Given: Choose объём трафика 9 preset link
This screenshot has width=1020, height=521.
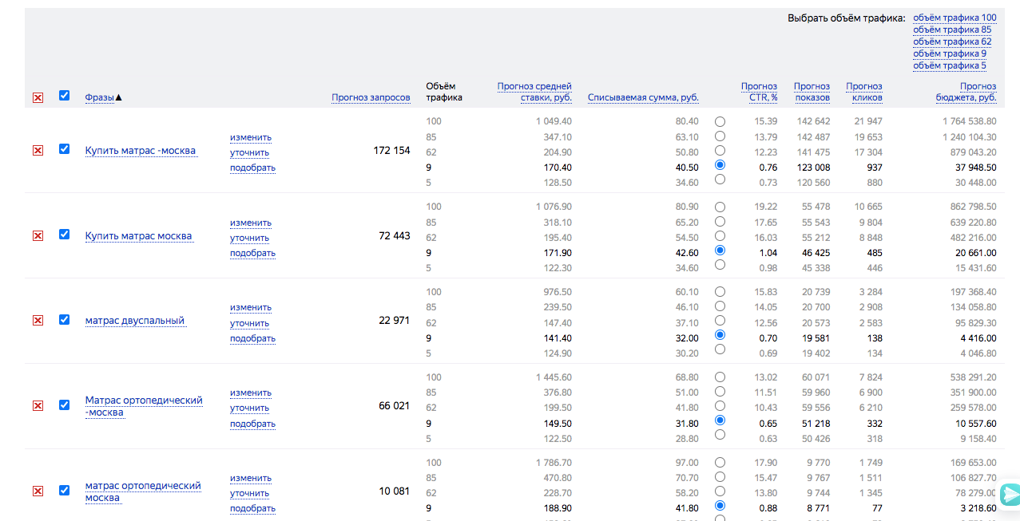Looking at the screenshot, I should click(949, 53).
